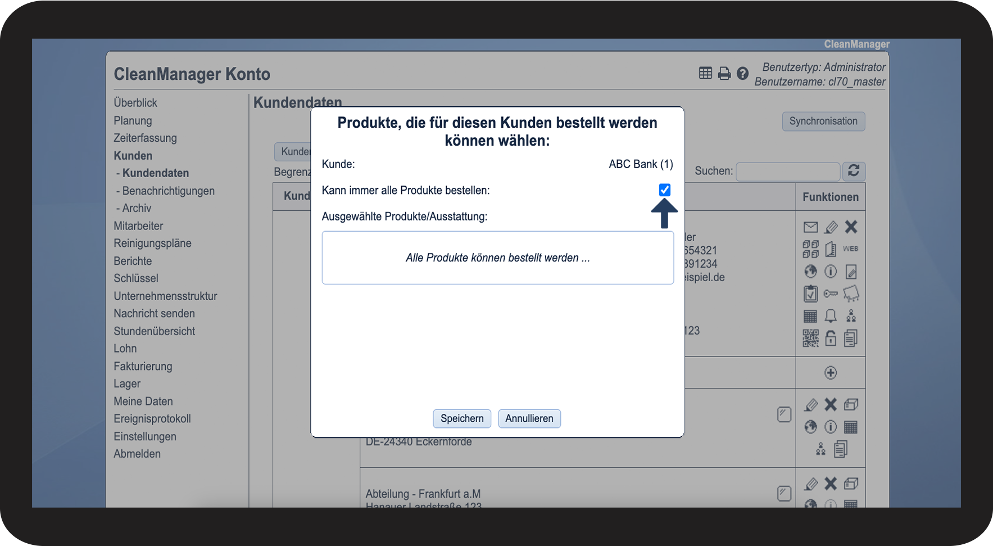
Task: Click the Suchen input field
Action: pyautogui.click(x=788, y=171)
